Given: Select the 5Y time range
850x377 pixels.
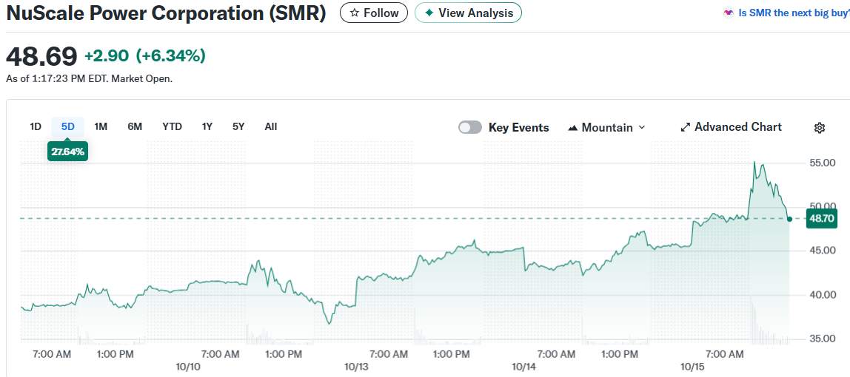Looking at the screenshot, I should pos(238,126).
